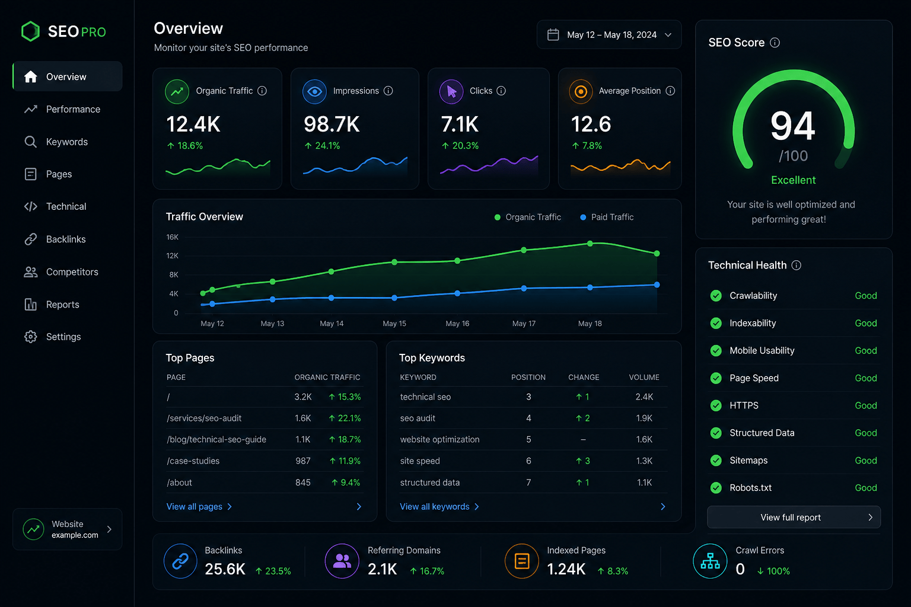
Task: Click the chevron at right of Top Keywords footer
Action: (663, 507)
